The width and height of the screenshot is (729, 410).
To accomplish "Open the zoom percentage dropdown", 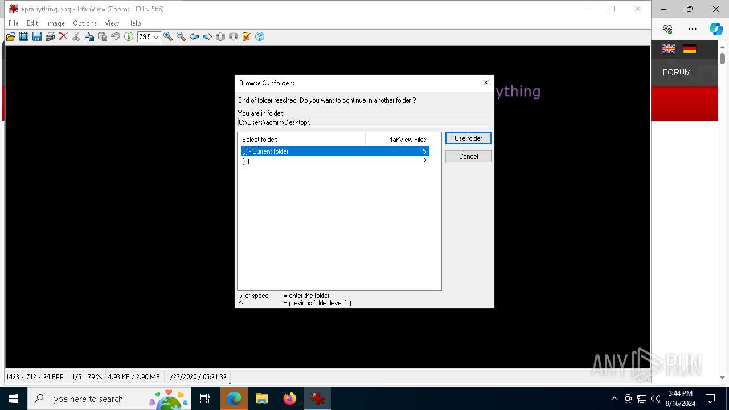I will tap(155, 37).
